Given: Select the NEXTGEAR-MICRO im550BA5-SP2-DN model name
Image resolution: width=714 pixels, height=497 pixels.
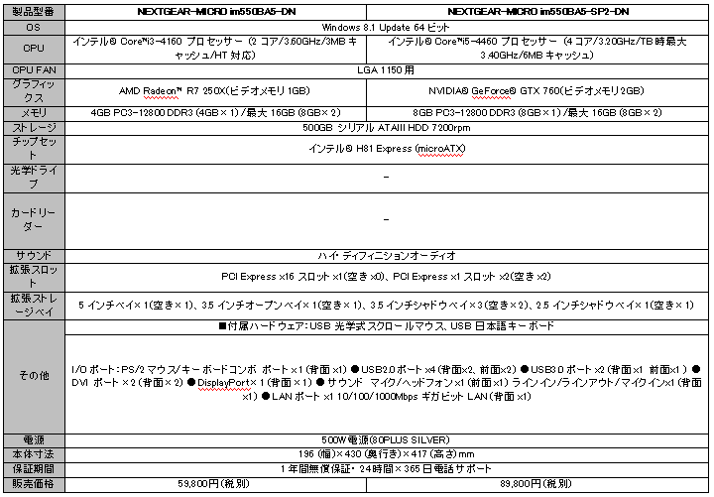Looking at the screenshot, I should (x=537, y=12).
